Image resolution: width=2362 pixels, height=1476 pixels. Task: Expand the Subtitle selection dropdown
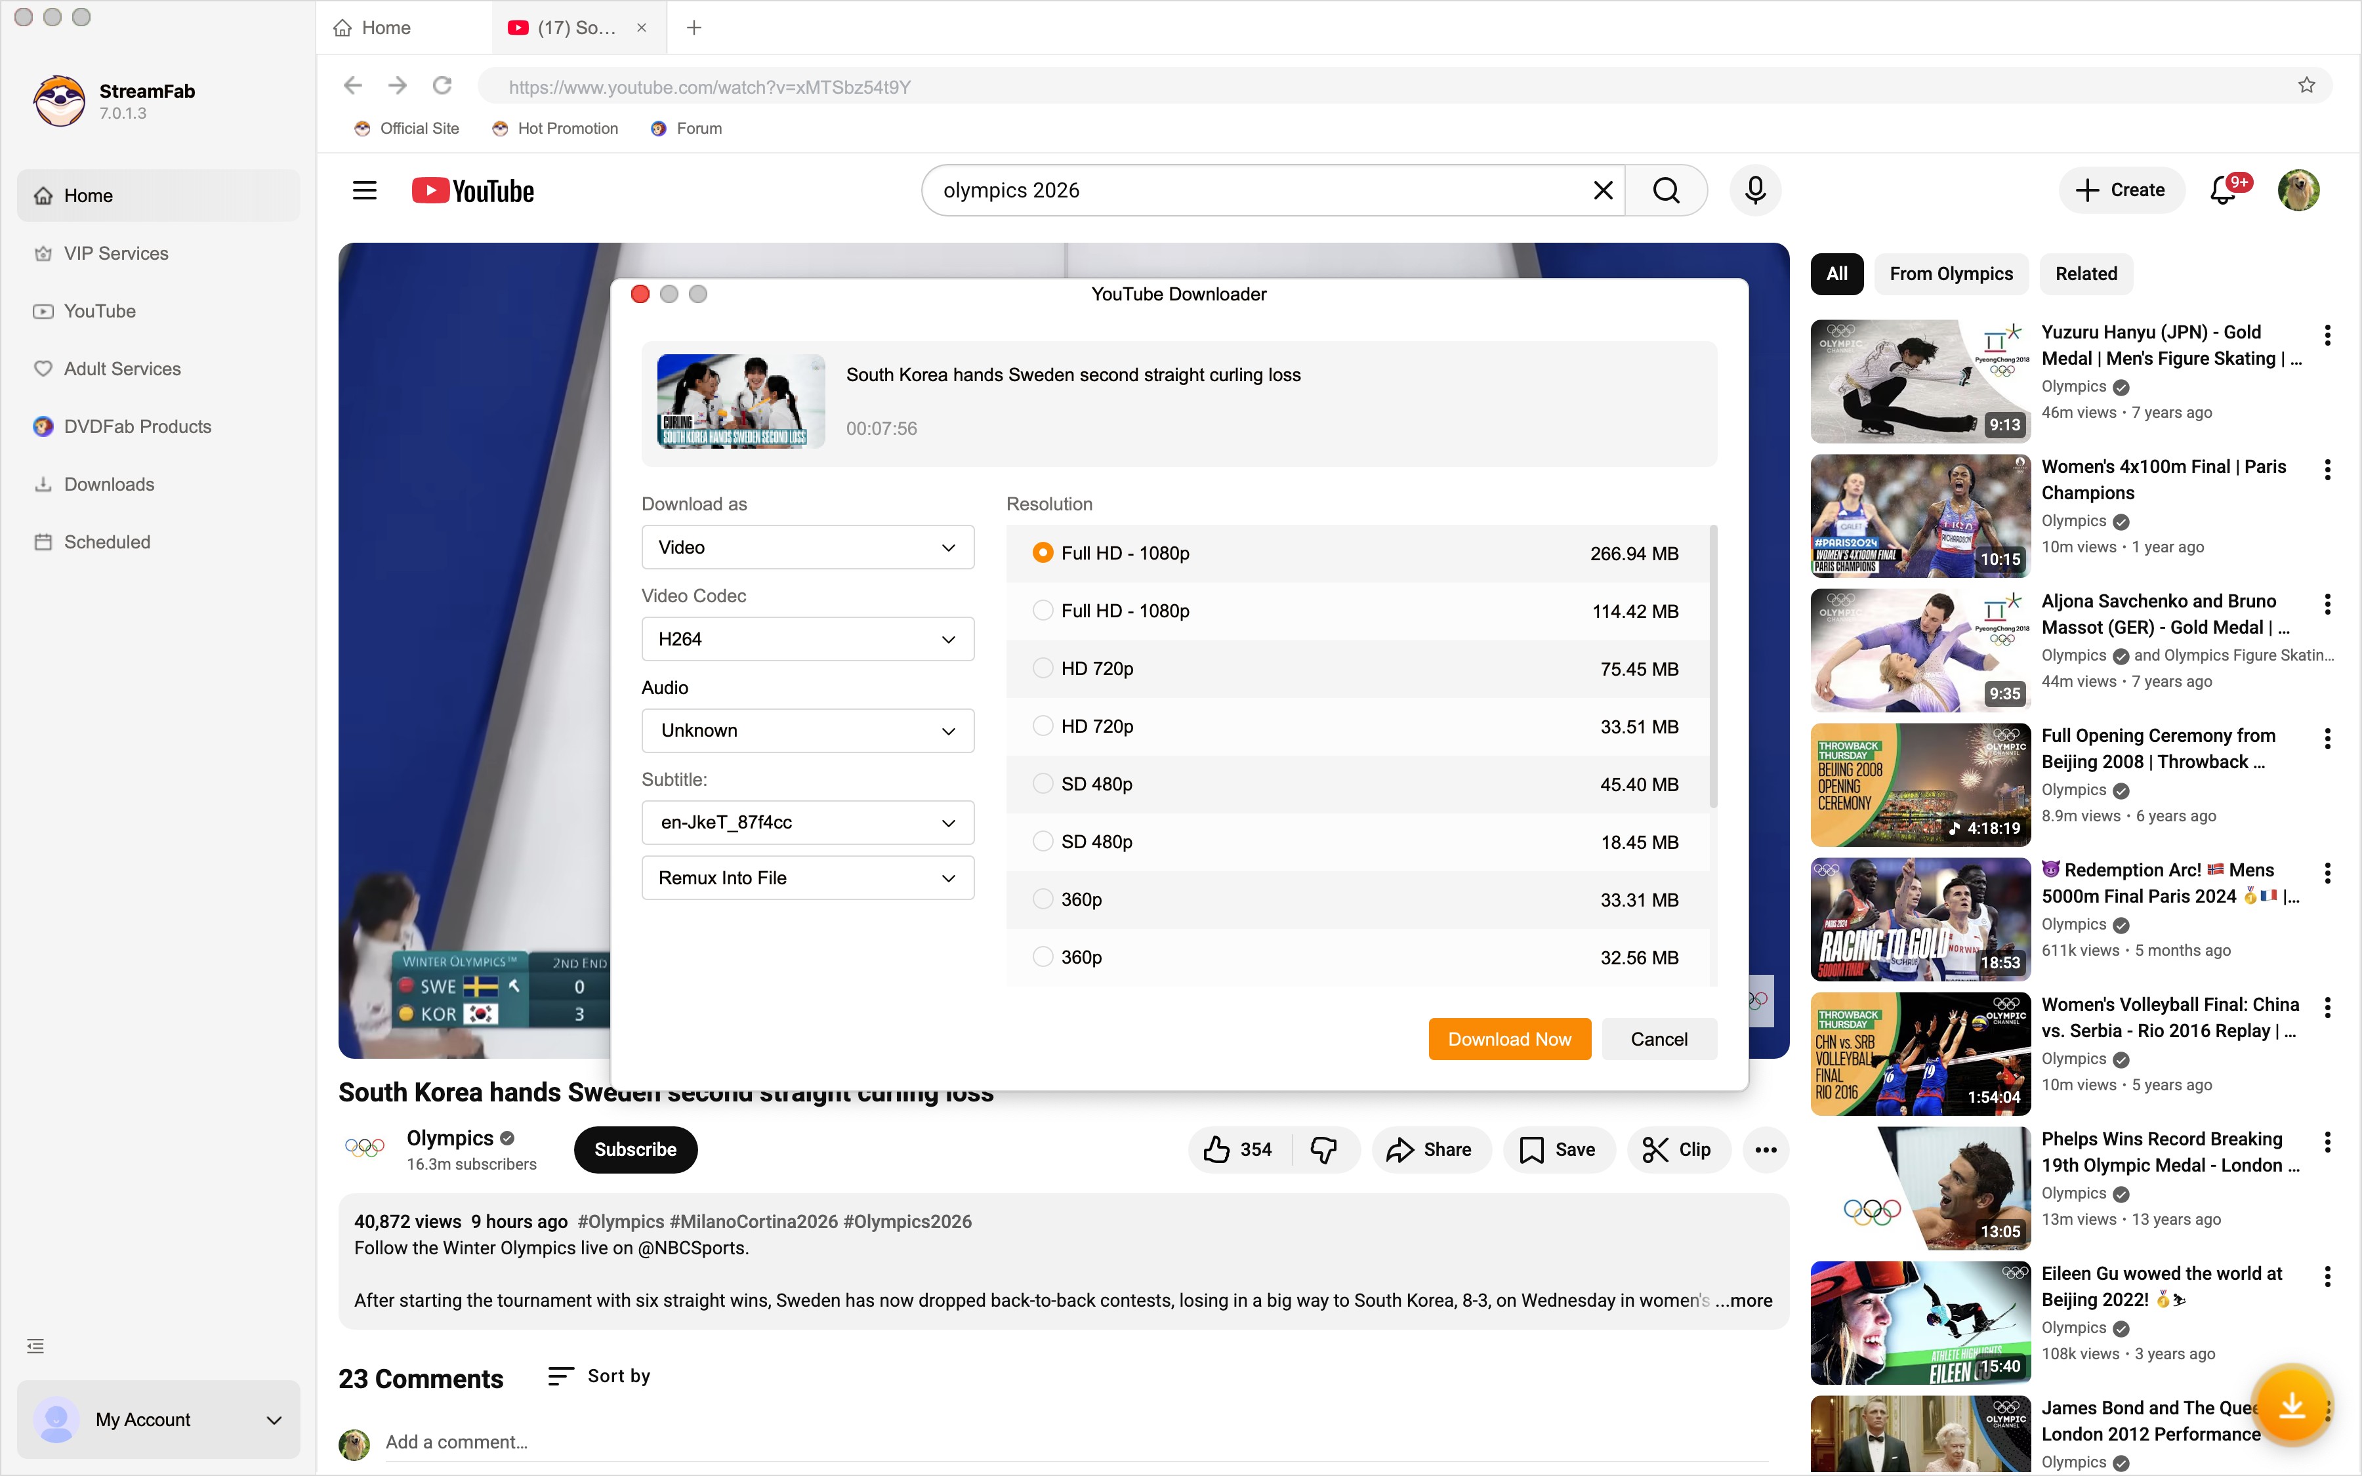pyautogui.click(x=806, y=822)
